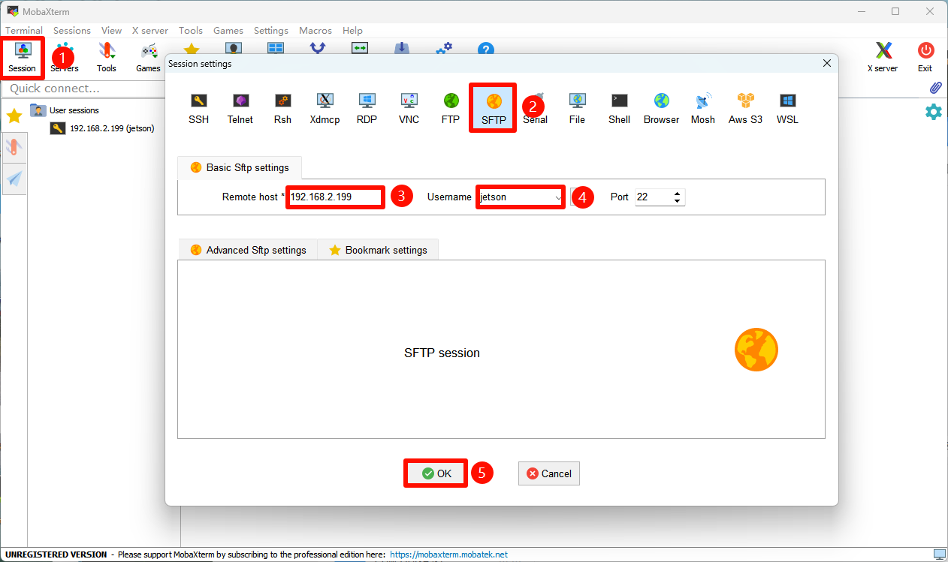The width and height of the screenshot is (948, 562).
Task: Open the Terminal menu
Action: [24, 31]
